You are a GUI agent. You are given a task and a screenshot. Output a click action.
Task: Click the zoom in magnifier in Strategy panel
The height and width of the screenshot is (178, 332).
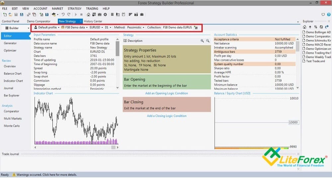[x=202, y=41]
